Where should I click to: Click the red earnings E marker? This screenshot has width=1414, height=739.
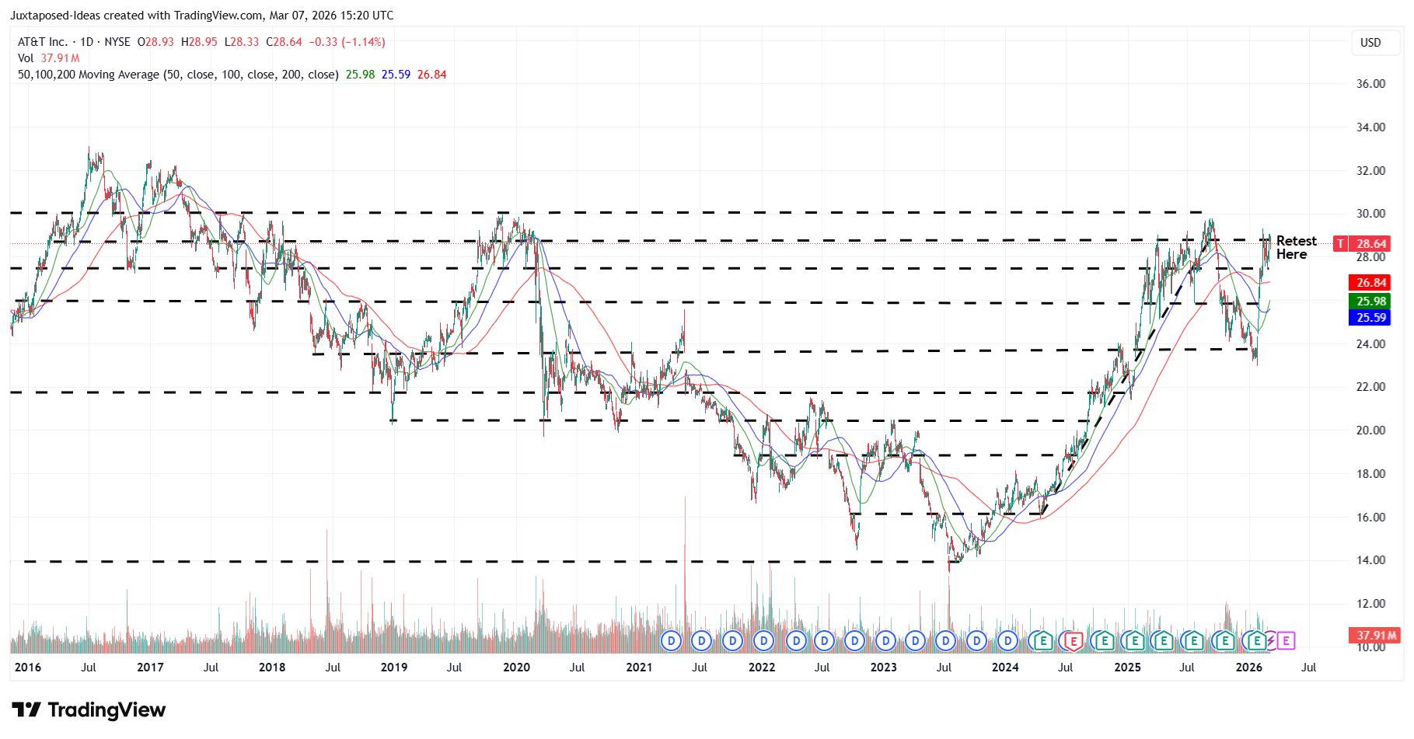[x=1074, y=641]
